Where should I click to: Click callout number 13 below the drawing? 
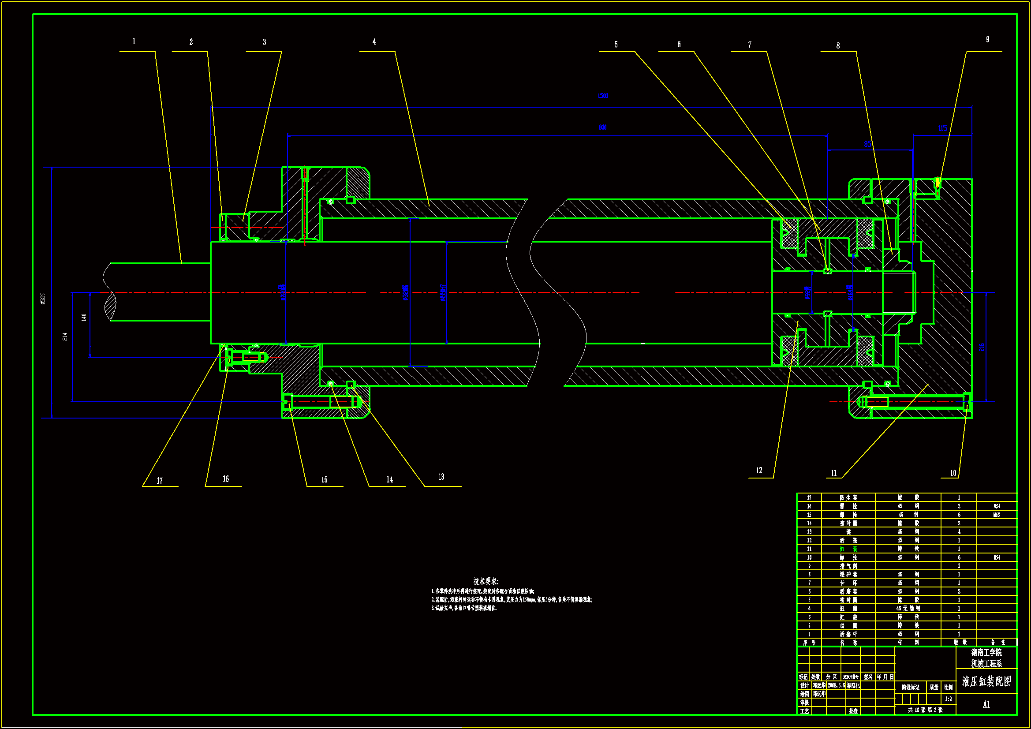pos(441,477)
